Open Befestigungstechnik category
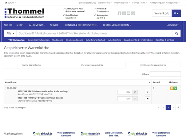The width and height of the screenshot is (186, 139). coord(95,40)
